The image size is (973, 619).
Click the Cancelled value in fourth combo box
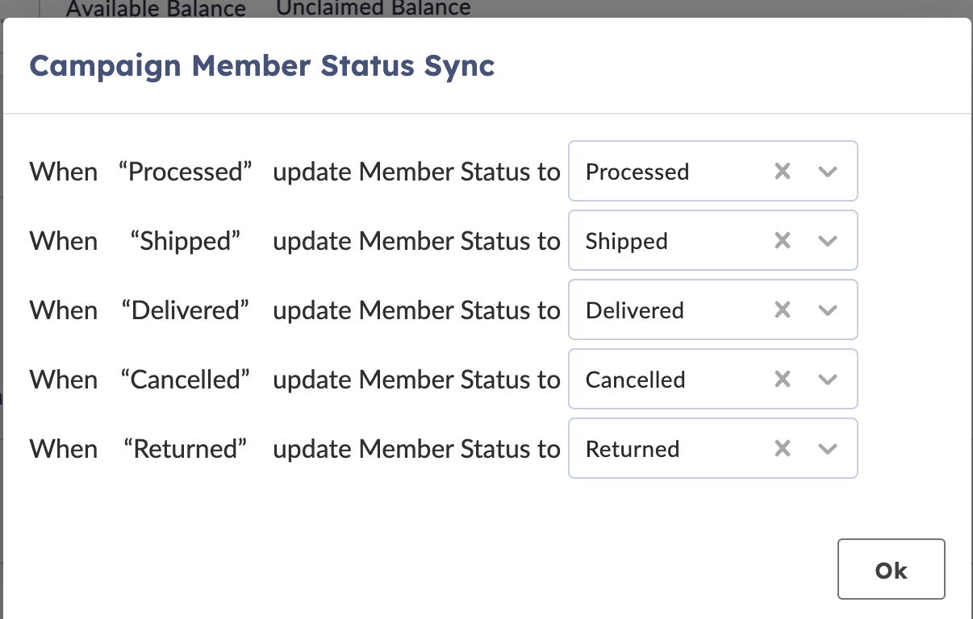click(x=636, y=380)
